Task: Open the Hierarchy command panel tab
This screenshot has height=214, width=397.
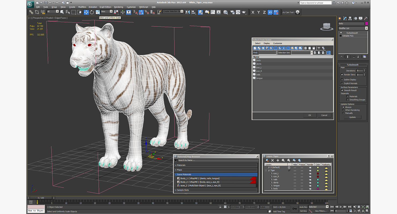Action: 350,18
